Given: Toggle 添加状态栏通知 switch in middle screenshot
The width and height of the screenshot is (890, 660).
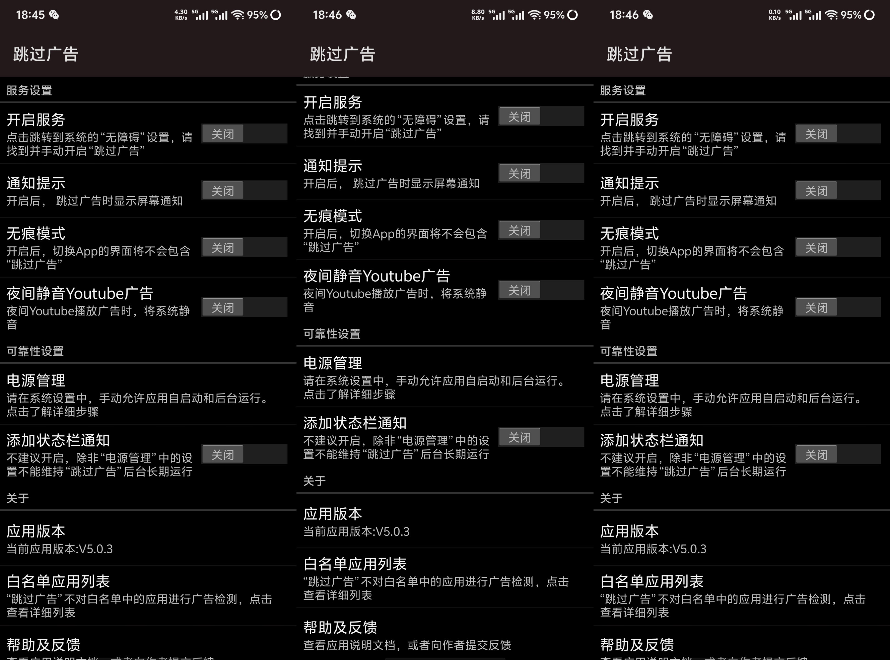Looking at the screenshot, I should click(541, 437).
